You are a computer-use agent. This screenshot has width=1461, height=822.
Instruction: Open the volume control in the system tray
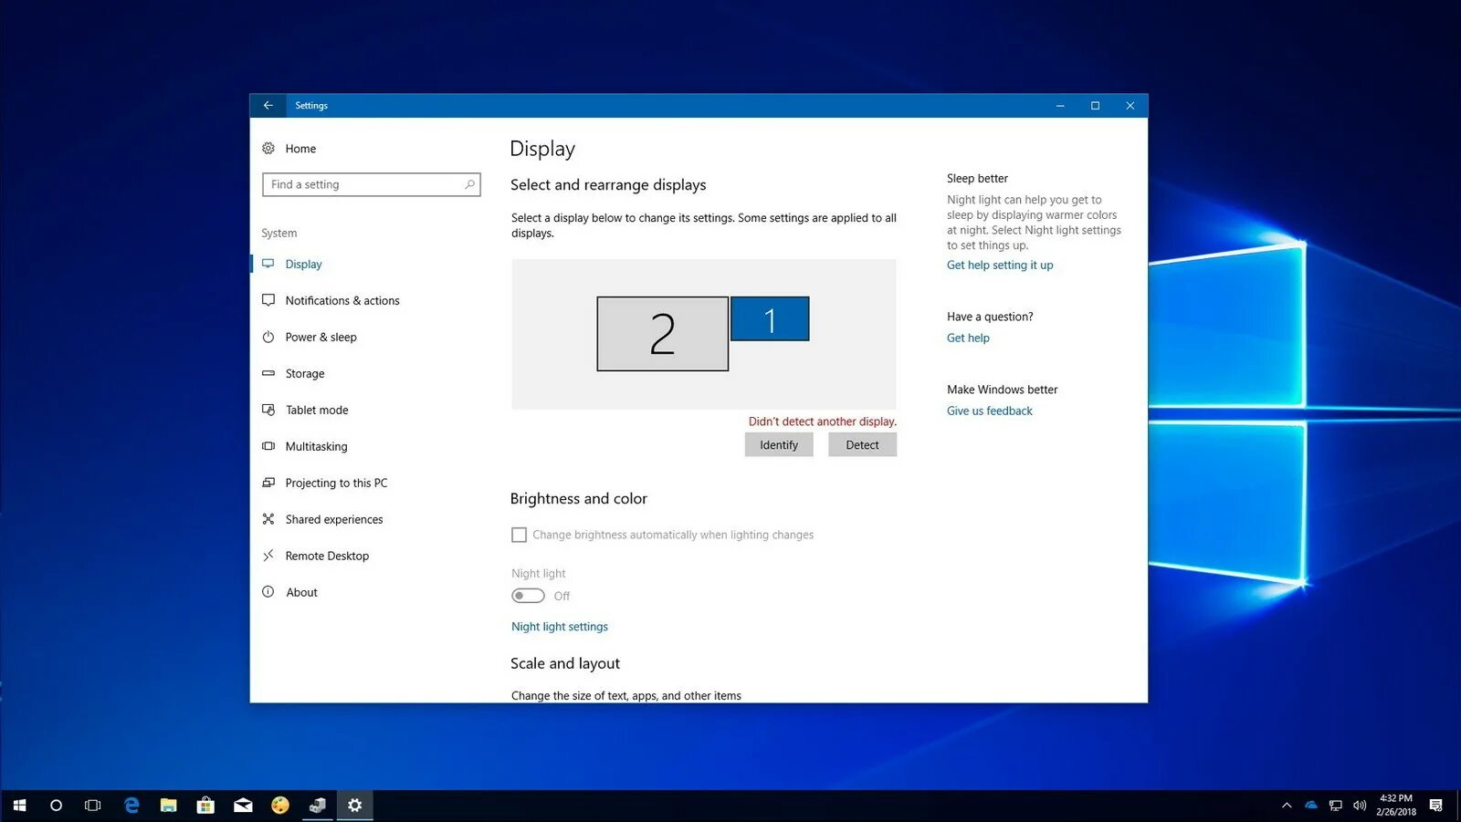click(x=1360, y=806)
